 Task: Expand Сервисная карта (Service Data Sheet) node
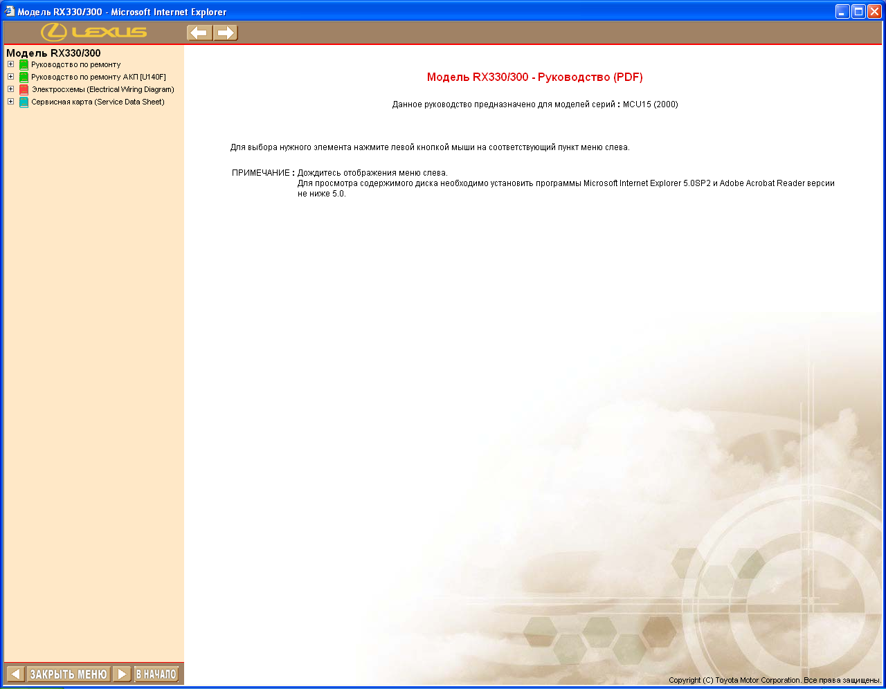pyautogui.click(x=10, y=102)
